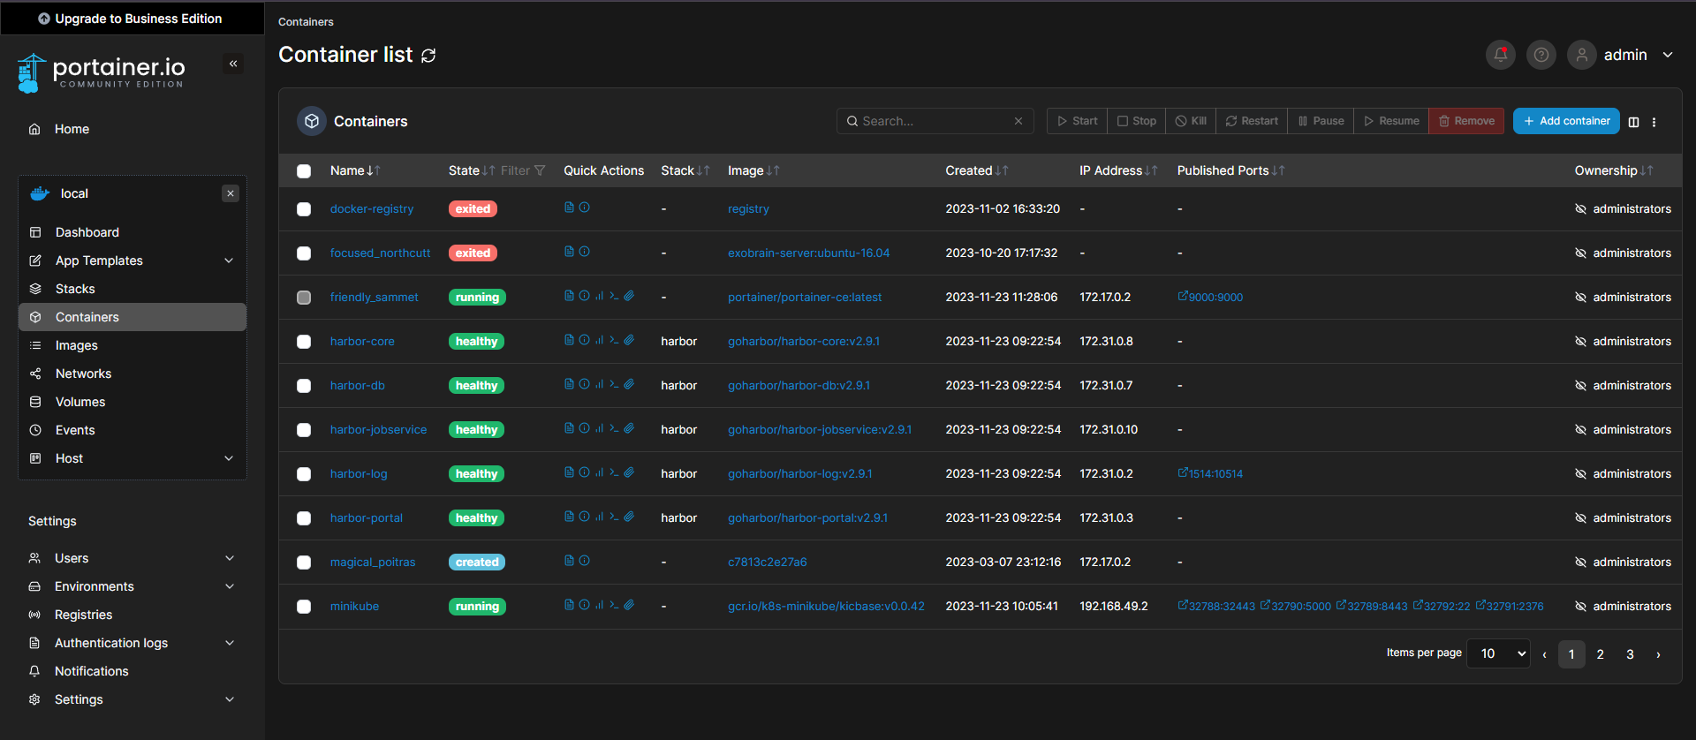
Task: Open the harbor-jobservice container link
Action: click(378, 429)
